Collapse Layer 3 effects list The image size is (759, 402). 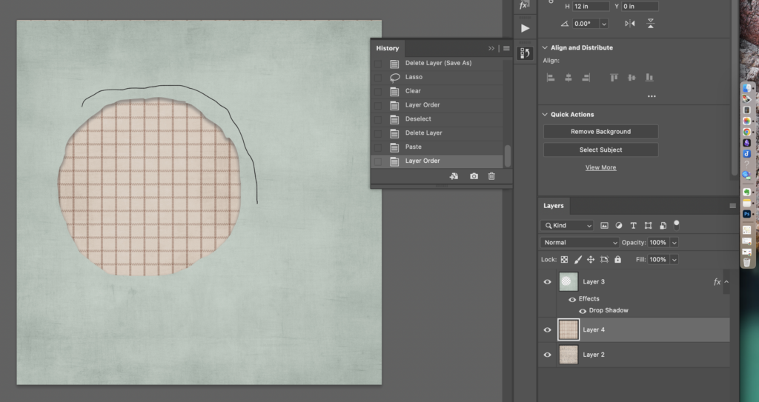coord(726,282)
